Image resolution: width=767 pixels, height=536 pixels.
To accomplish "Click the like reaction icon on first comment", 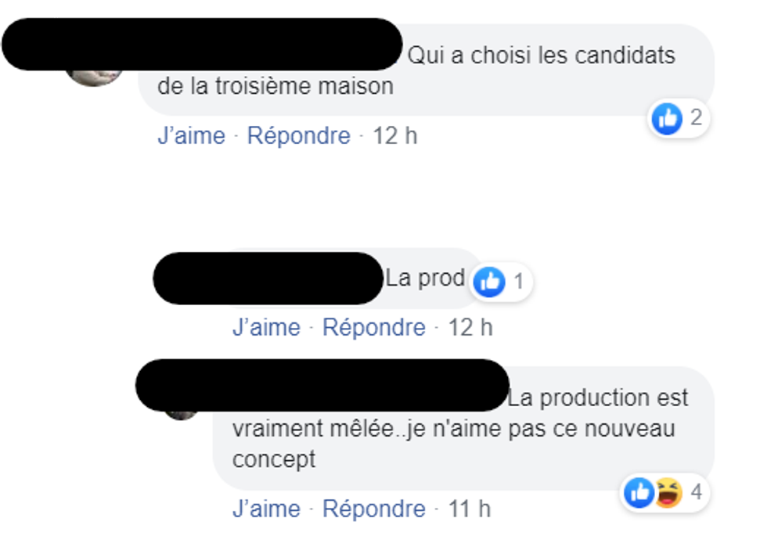I will (x=668, y=119).
